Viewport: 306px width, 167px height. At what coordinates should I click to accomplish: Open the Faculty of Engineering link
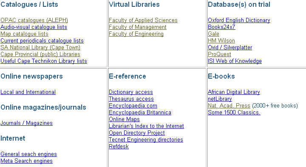point(136,34)
